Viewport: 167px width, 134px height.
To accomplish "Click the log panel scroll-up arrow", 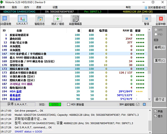I will click(150, 111).
